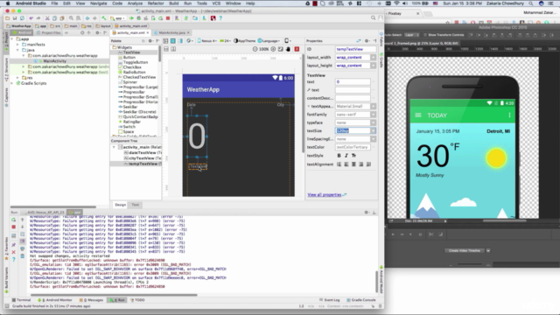560x315 pixels.
Task: Click Run panel settings gear icon
Action: (x=367, y=212)
